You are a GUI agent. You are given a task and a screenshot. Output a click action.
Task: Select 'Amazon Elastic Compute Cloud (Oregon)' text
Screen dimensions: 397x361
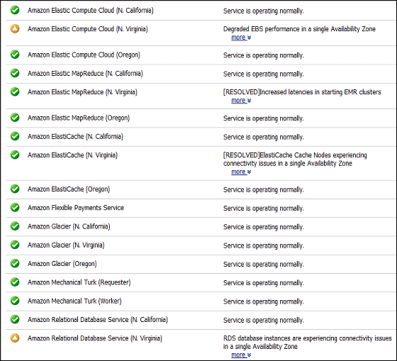84,55
